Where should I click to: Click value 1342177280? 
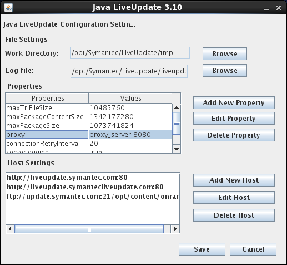(x=112, y=117)
